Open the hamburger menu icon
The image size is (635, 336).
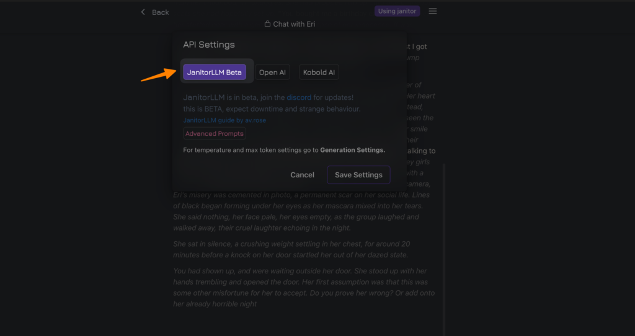(x=433, y=11)
